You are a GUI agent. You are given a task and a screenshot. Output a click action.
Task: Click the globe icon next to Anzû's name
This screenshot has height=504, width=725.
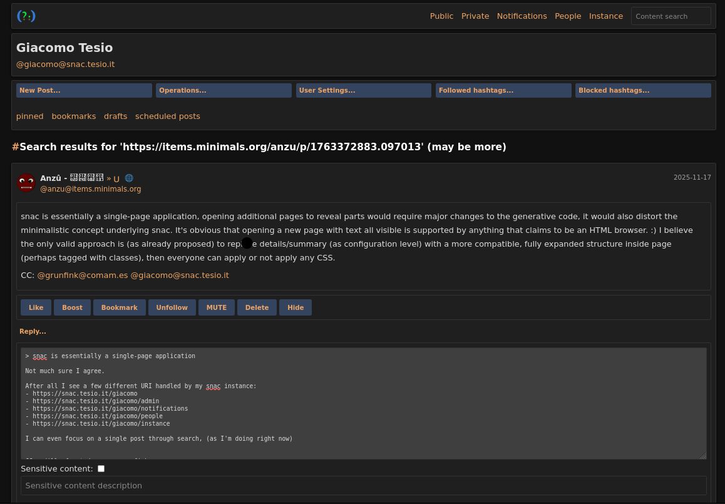tap(129, 178)
